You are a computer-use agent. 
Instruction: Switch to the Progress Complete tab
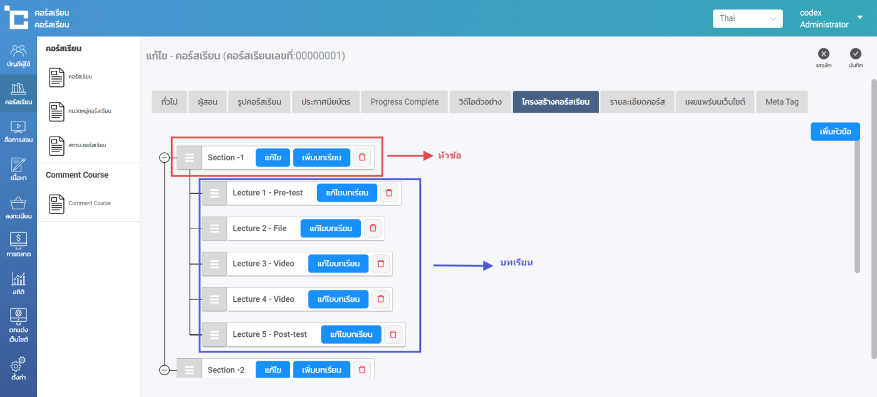pyautogui.click(x=405, y=102)
